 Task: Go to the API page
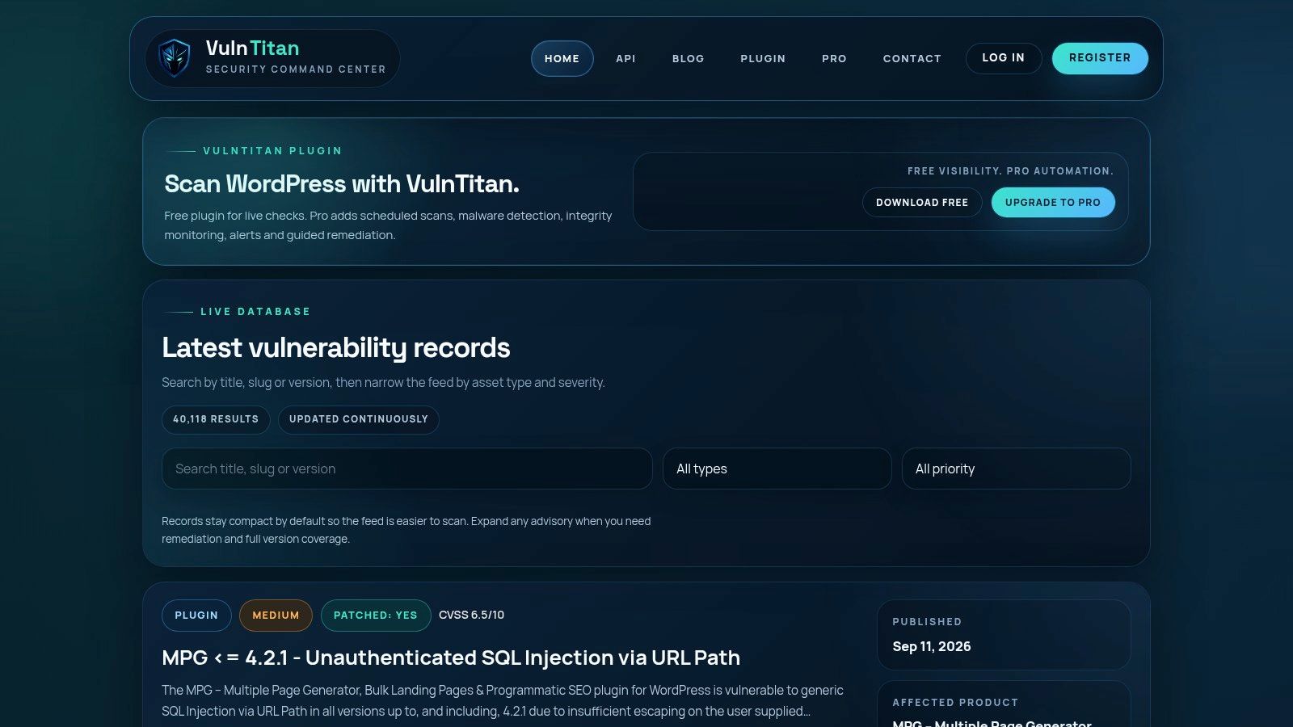point(625,58)
